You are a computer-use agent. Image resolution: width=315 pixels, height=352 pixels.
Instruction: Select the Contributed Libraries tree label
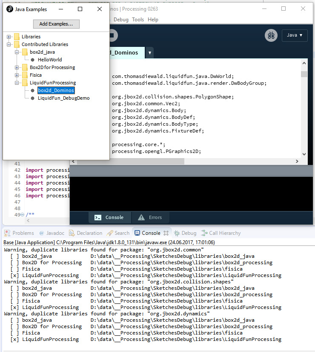coord(45,44)
